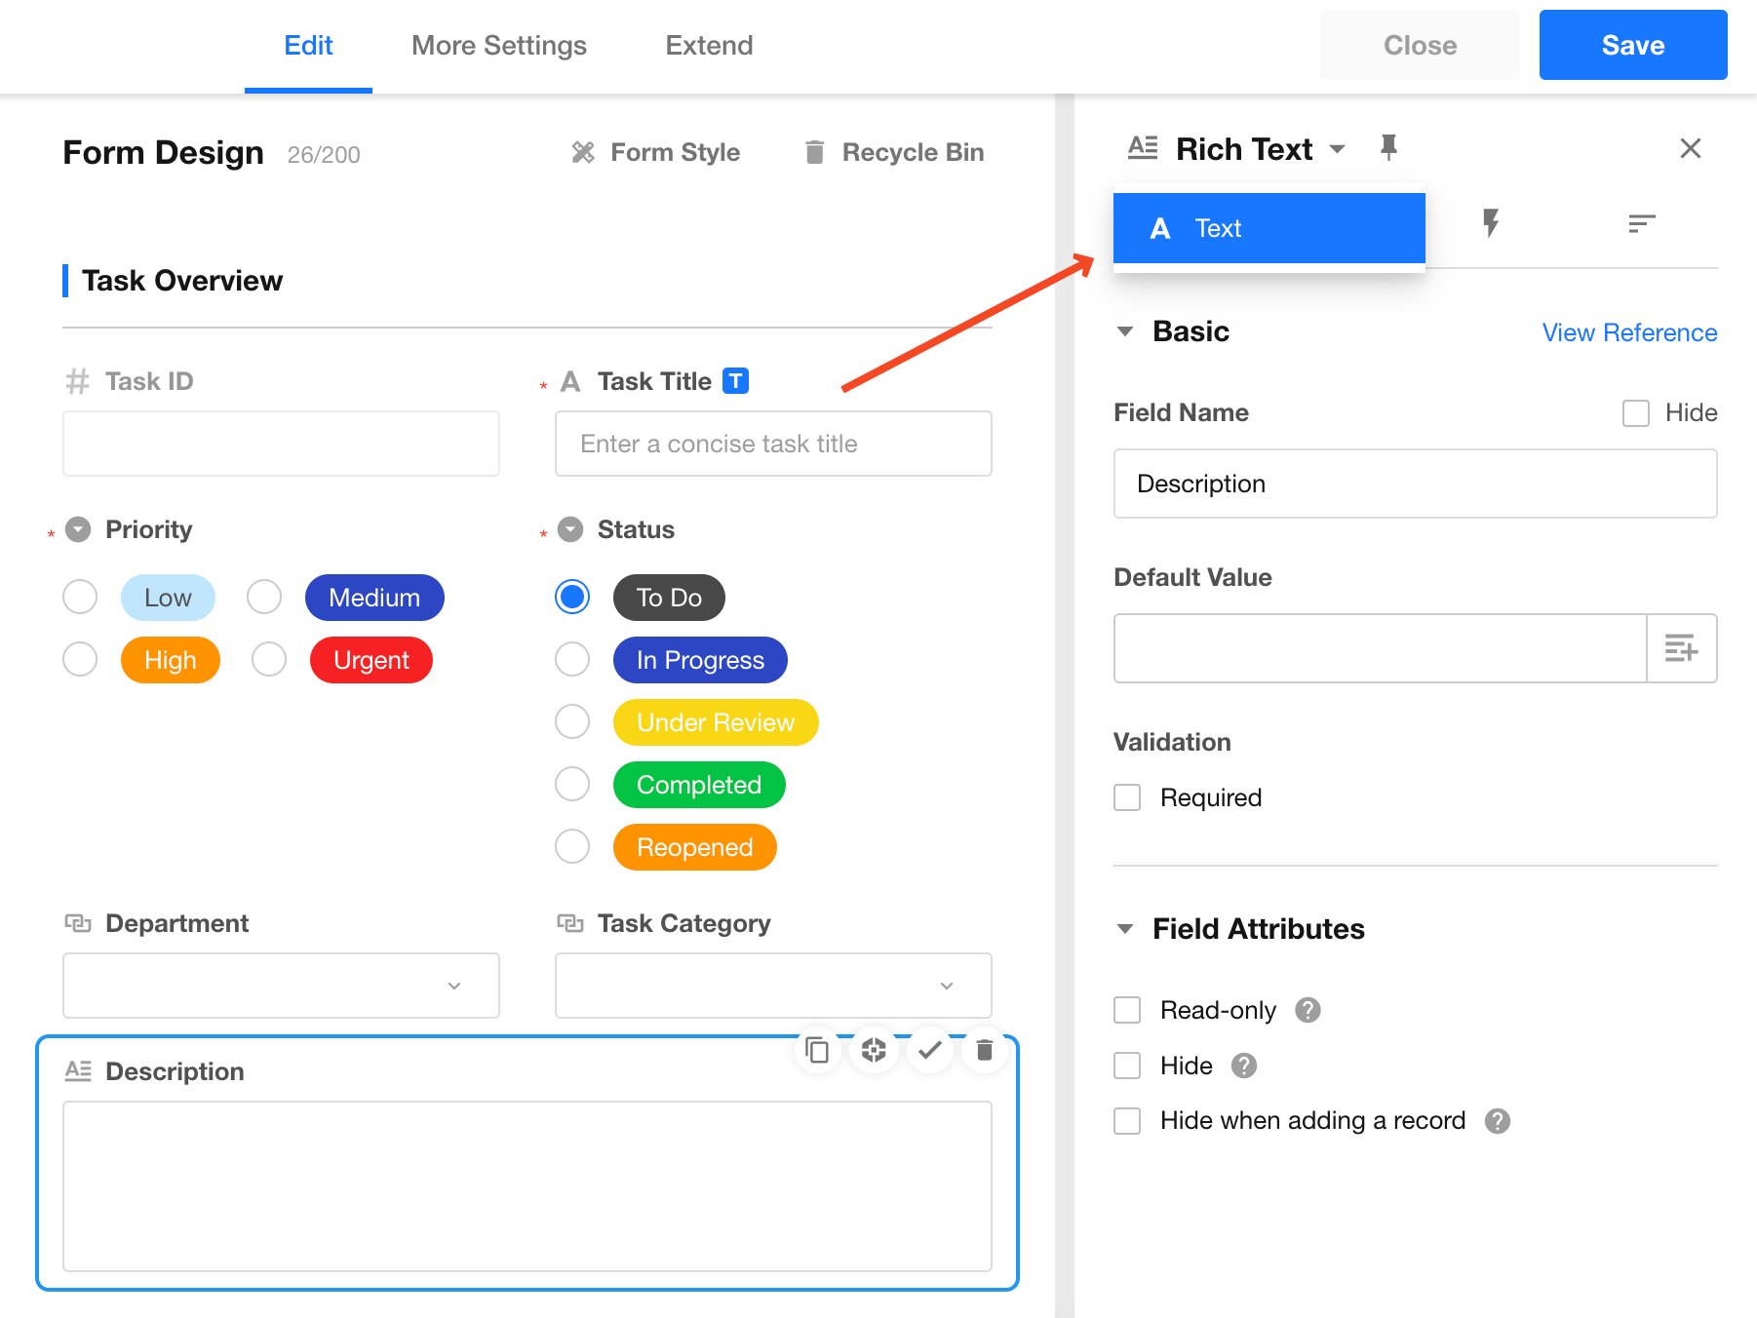Click the Task Category field link icon
The height and width of the screenshot is (1318, 1757).
(x=570, y=923)
